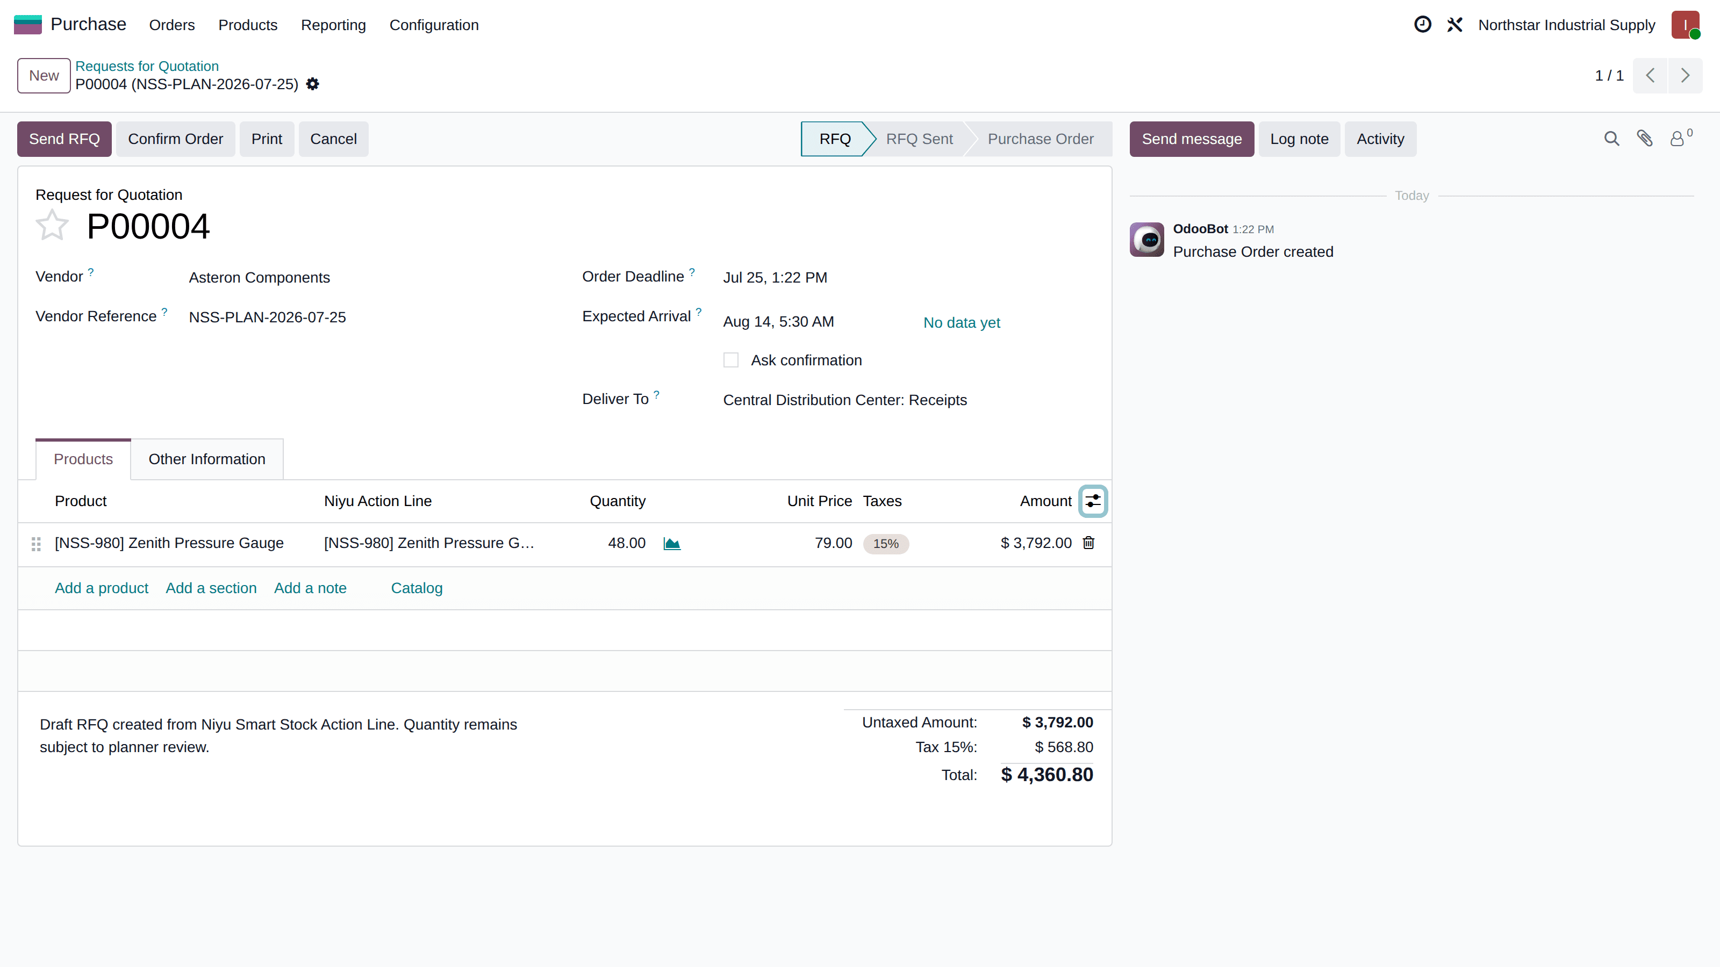The width and height of the screenshot is (1720, 967).
Task: Go back to Requests for Quotation
Action: [147, 66]
